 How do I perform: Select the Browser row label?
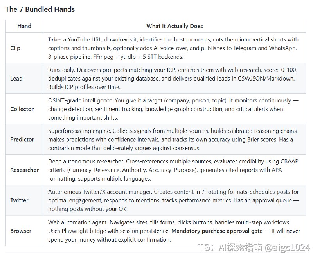(x=20, y=231)
